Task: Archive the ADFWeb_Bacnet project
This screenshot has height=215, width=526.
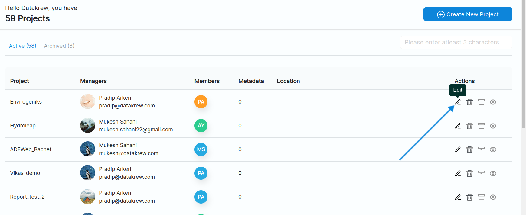Action: 481,149
